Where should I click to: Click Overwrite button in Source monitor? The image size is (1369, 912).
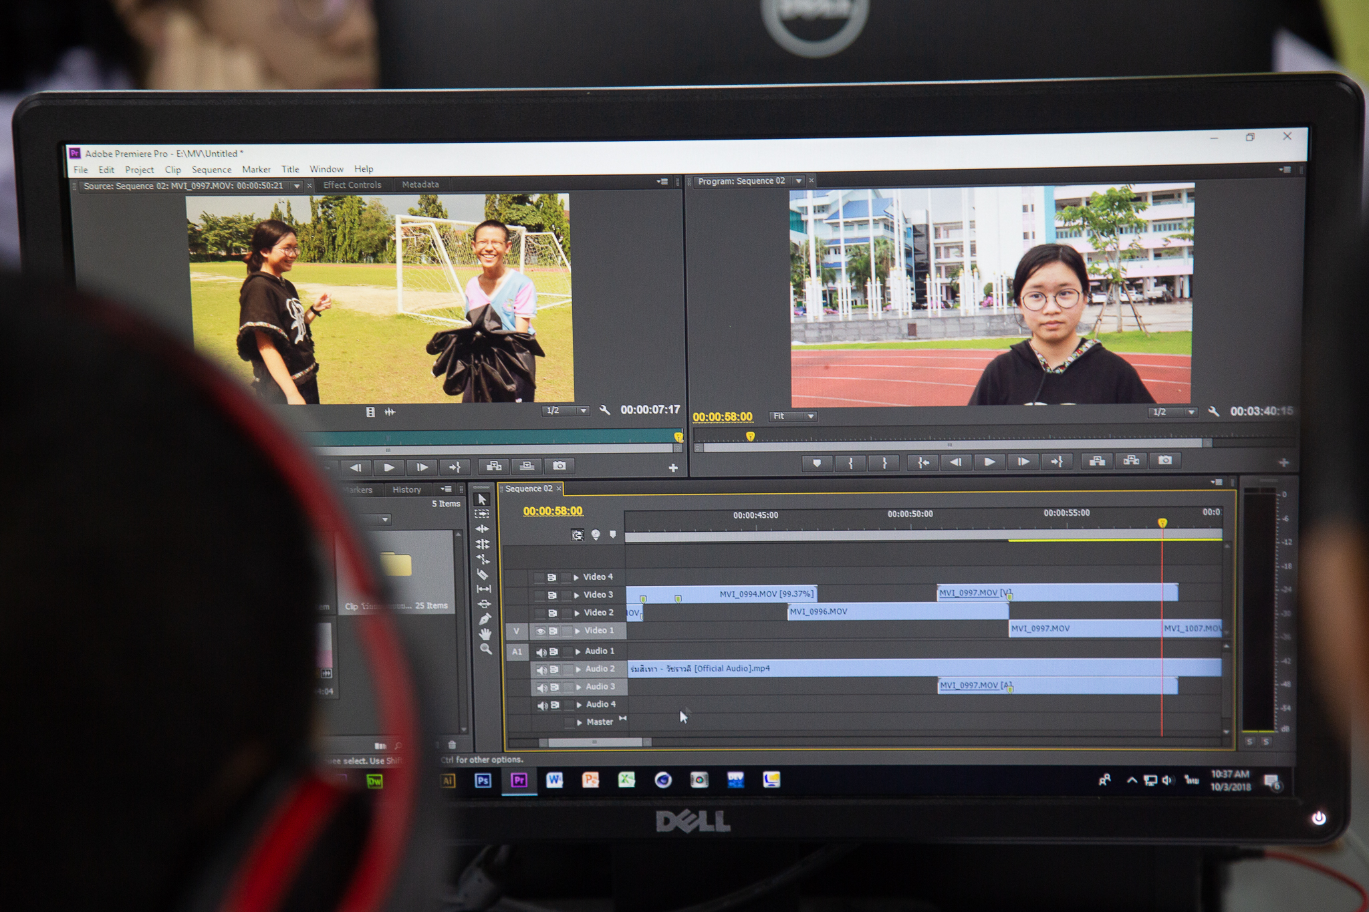point(527,466)
